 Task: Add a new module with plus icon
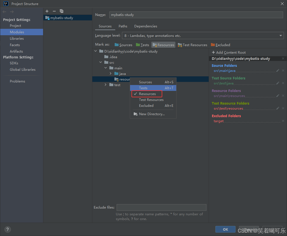[47, 11]
